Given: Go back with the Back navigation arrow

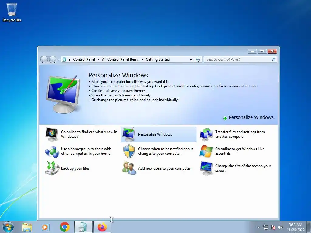Looking at the screenshot, I should [x=44, y=59].
